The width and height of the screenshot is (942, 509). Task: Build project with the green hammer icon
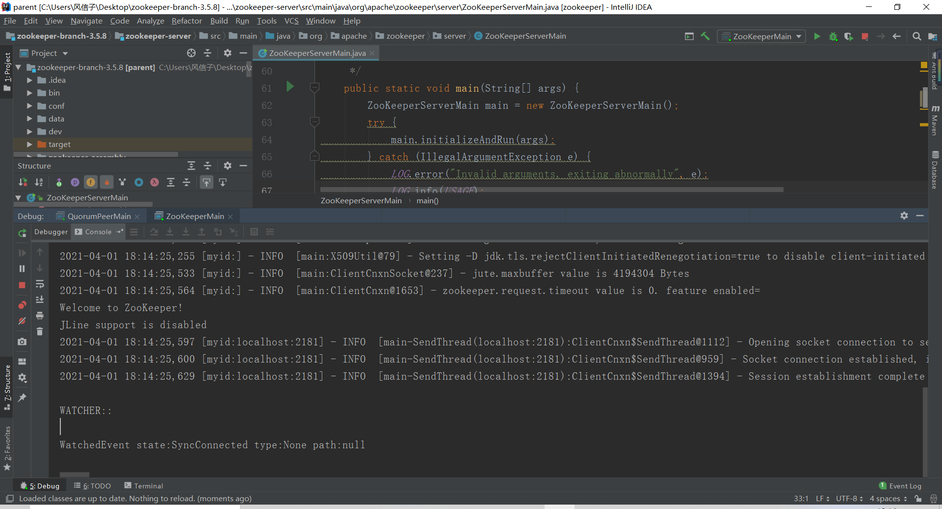tap(705, 36)
